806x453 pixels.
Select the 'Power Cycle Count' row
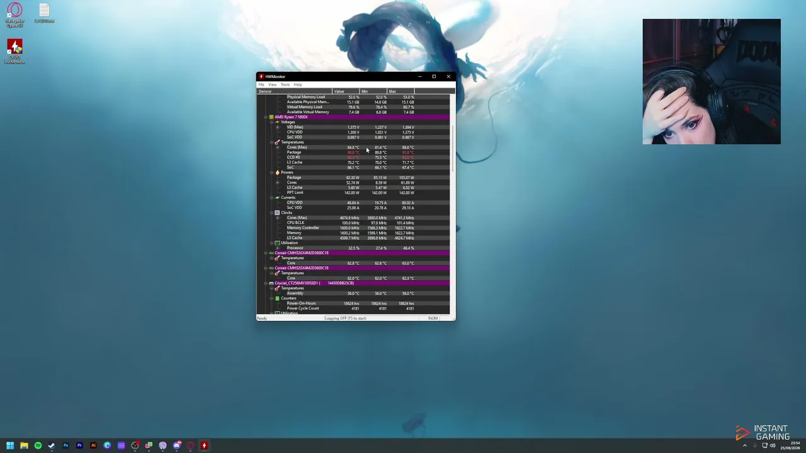(353, 308)
